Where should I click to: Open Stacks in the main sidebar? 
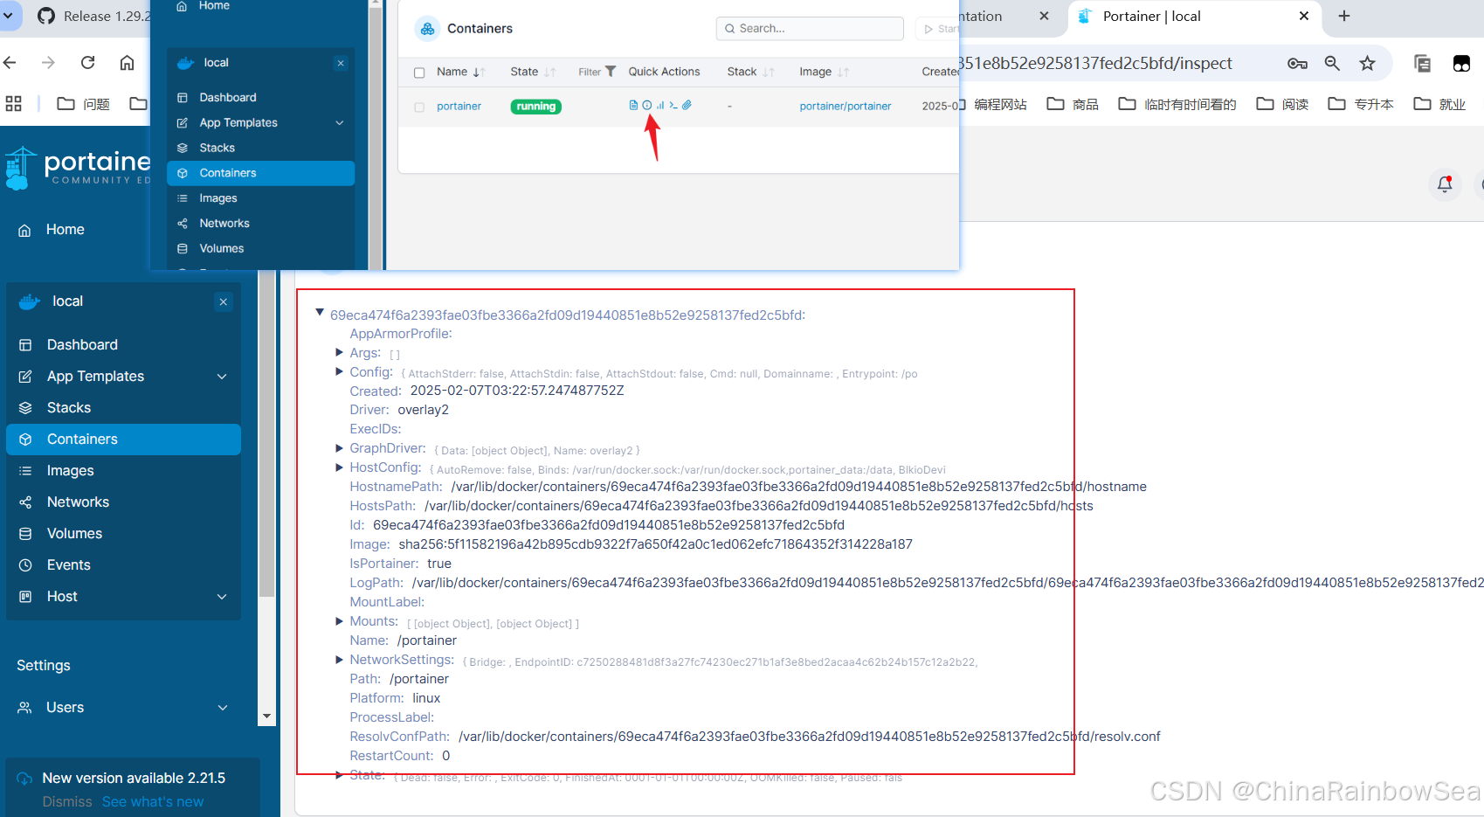123,408
